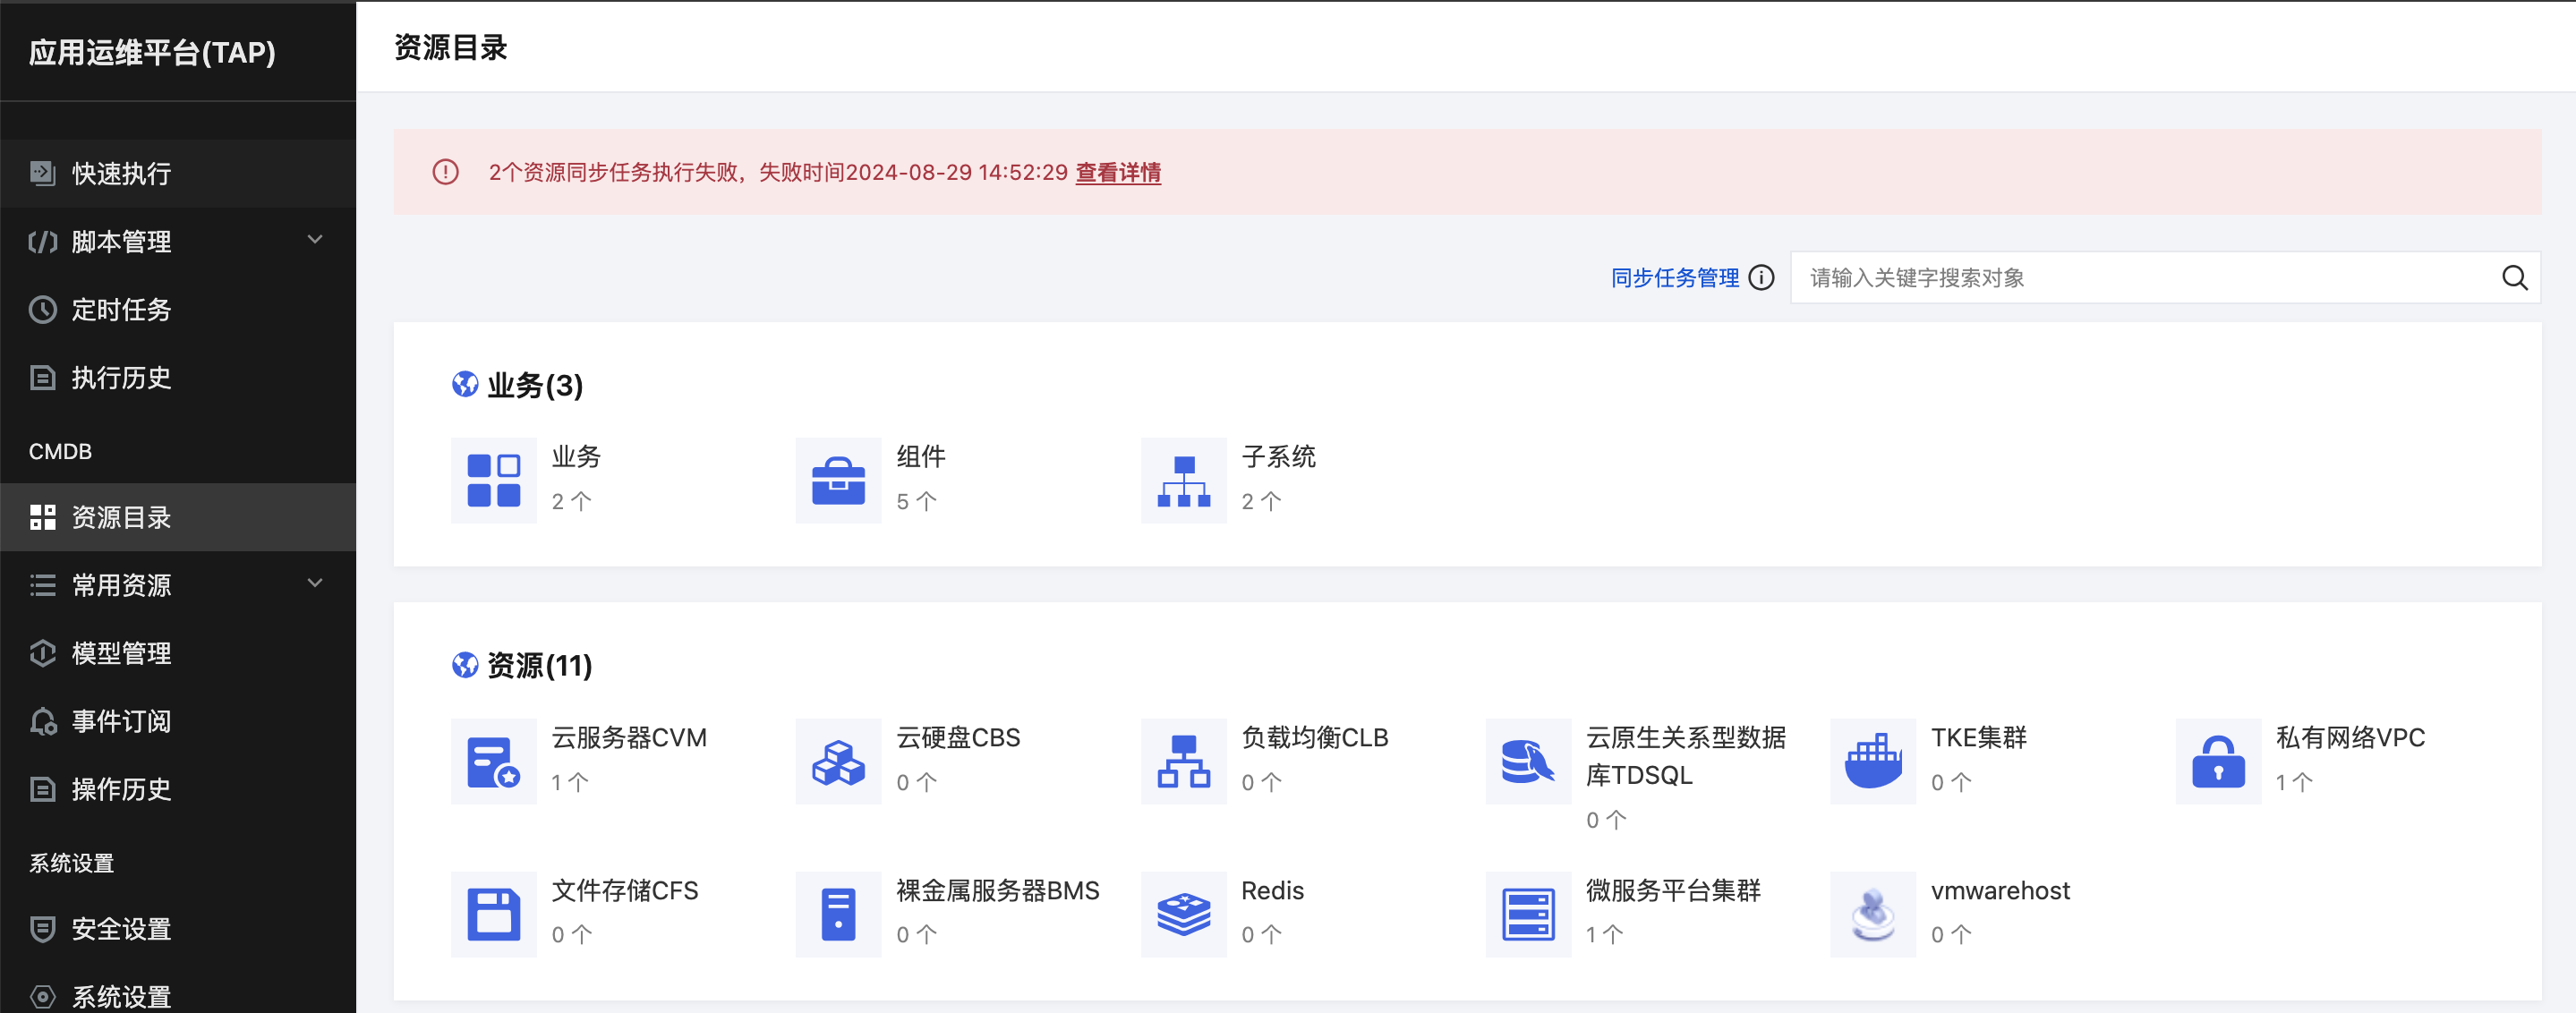The image size is (2576, 1013).
Task: Click the 查看详情 link in alert
Action: [1117, 173]
